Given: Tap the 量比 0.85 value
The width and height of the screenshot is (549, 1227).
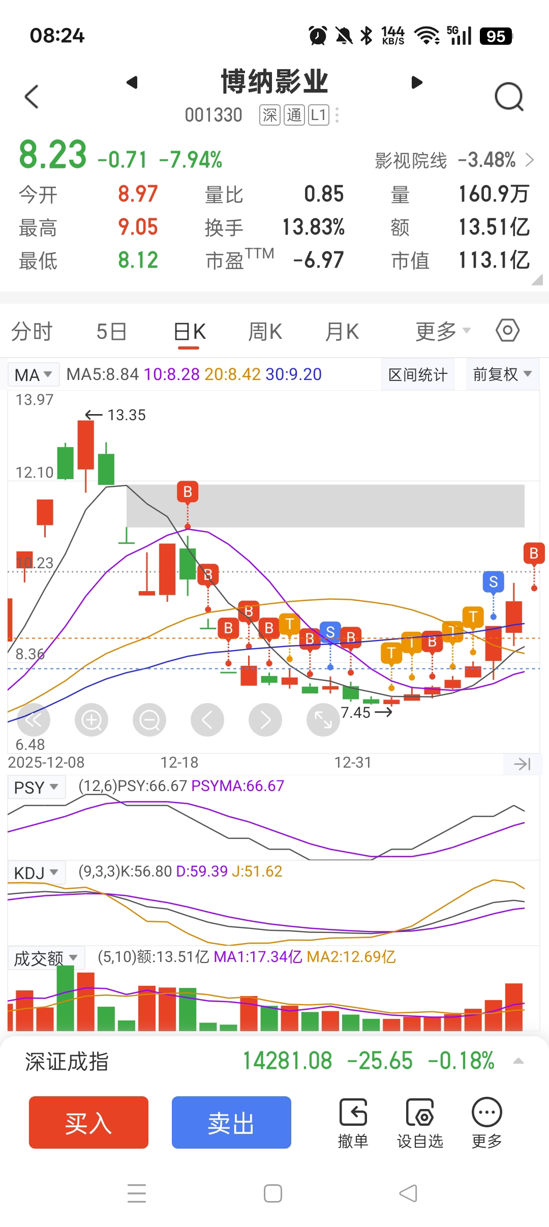Looking at the screenshot, I should pyautogui.click(x=324, y=194).
